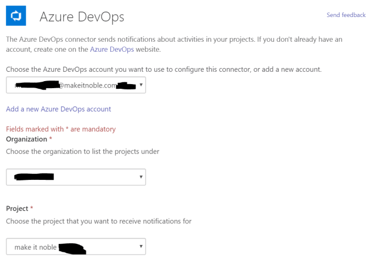This screenshot has height=268, width=375.
Task: Open the Azure DevOps website link
Action: pyautogui.click(x=112, y=49)
